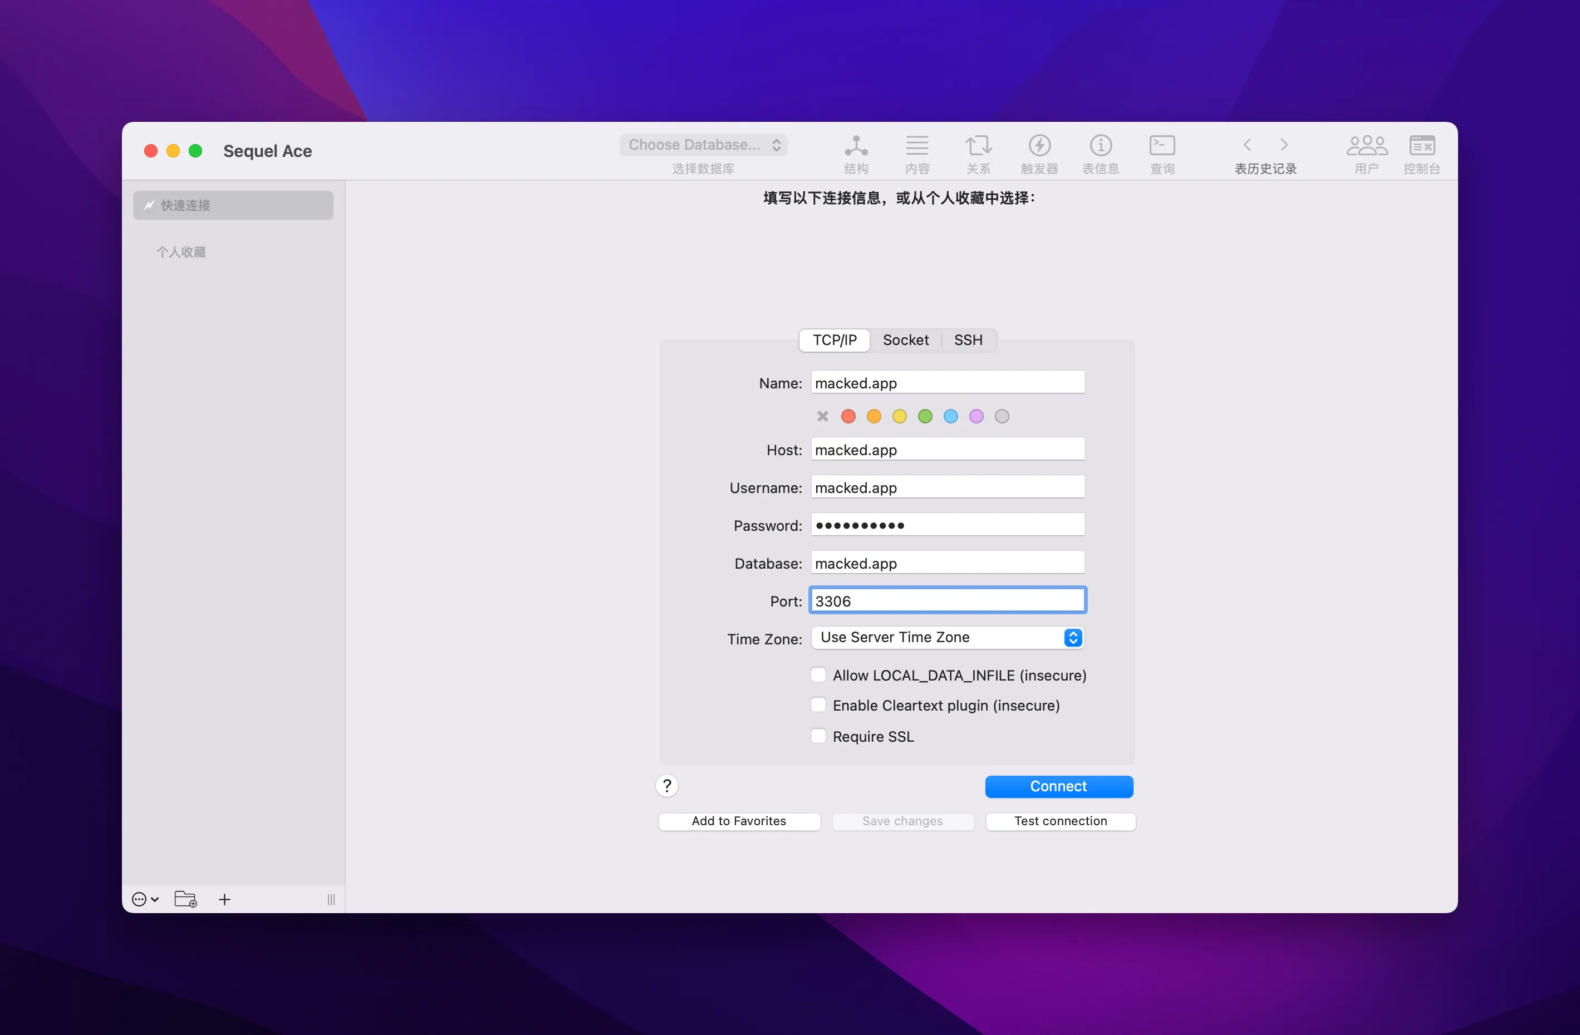The width and height of the screenshot is (1580, 1035).
Task: Open the Choose Database dropdown
Action: point(703,145)
